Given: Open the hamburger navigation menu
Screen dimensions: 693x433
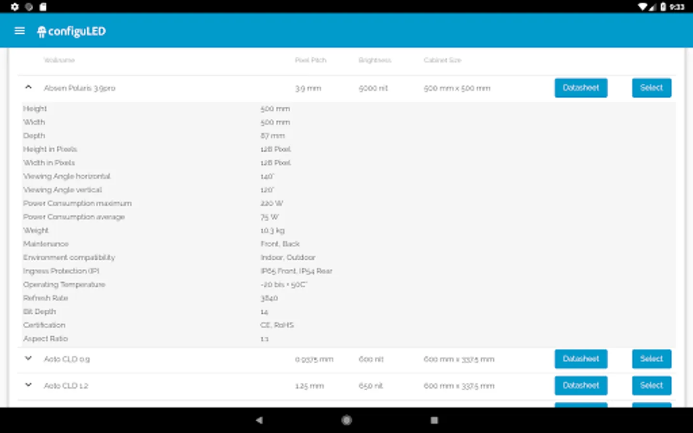Looking at the screenshot, I should (x=20, y=31).
